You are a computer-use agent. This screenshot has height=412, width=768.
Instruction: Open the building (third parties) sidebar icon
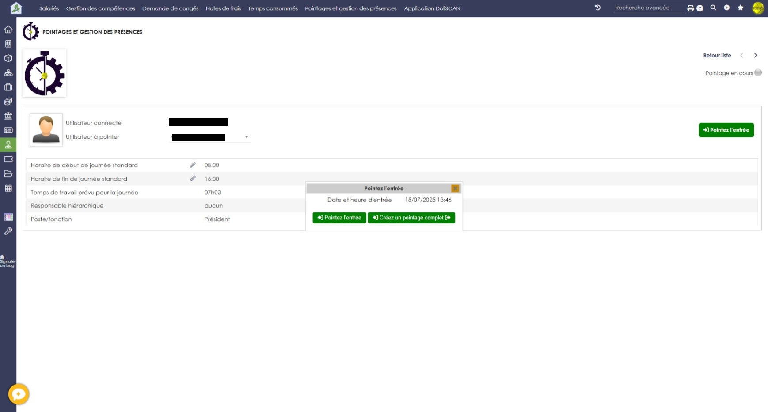[x=8, y=44]
